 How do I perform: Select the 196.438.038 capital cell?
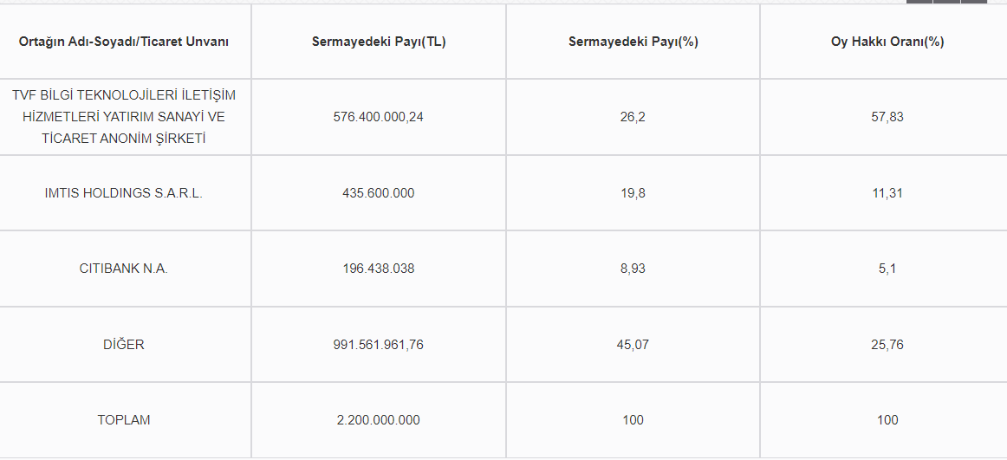[x=379, y=269]
